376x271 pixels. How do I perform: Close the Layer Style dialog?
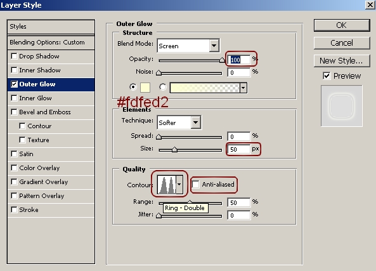pyautogui.click(x=370, y=5)
